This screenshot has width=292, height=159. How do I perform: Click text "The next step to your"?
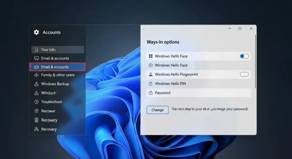coord(187,109)
